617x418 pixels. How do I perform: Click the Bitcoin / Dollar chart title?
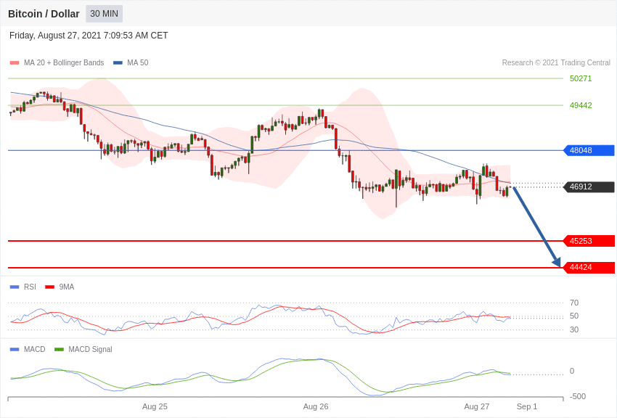44,14
